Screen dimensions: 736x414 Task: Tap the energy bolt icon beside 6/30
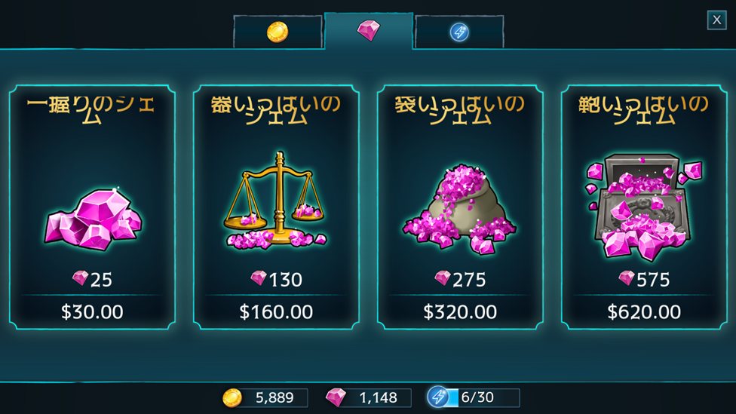pyautogui.click(x=438, y=397)
